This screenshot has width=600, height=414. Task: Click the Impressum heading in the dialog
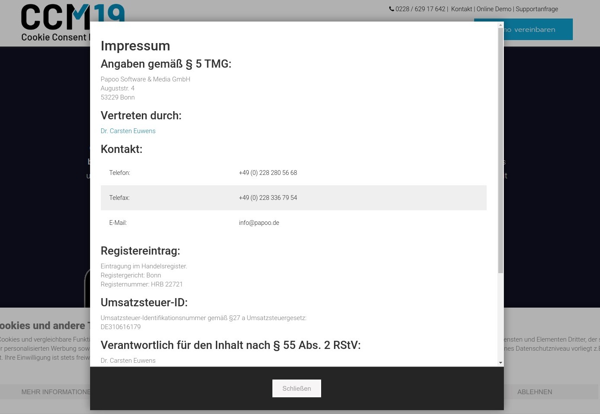[x=135, y=46]
